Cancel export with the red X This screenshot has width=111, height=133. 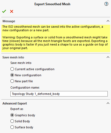pos(11,12)
